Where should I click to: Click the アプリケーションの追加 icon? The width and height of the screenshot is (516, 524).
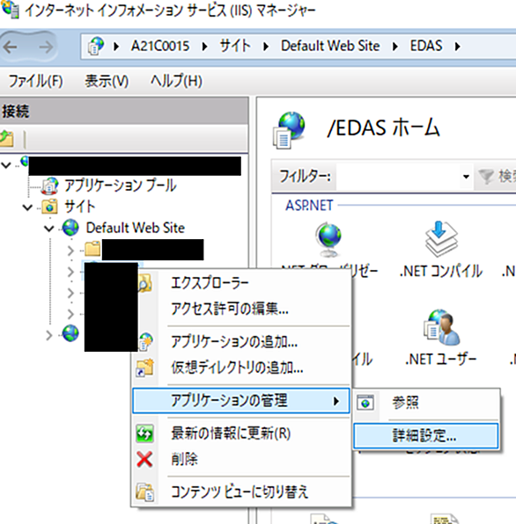[145, 341]
